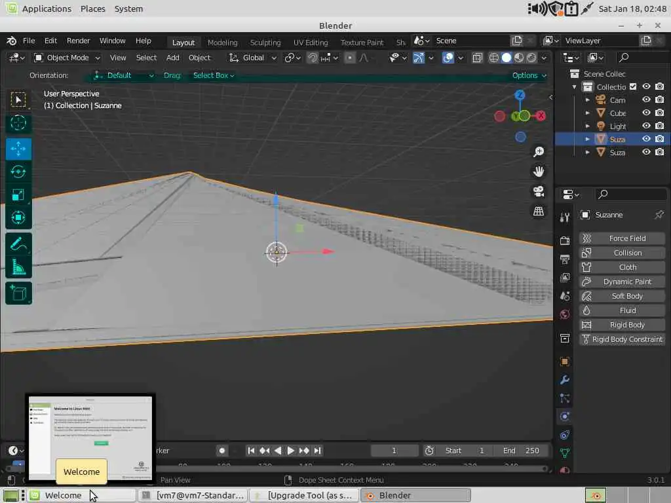Image resolution: width=671 pixels, height=503 pixels.
Task: Open the Drag Select Box dropdown
Action: point(213,75)
